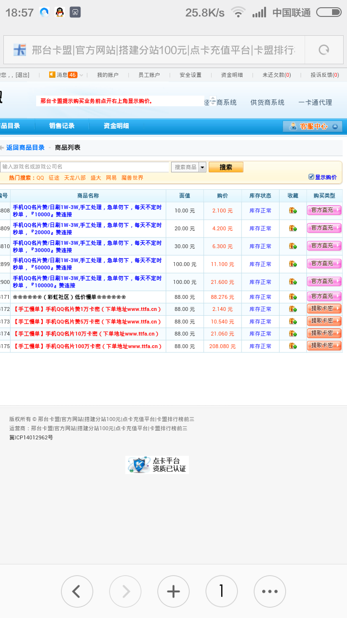Click hot search link 盛大
Screen dimensions: 347x618
[x=96, y=178]
